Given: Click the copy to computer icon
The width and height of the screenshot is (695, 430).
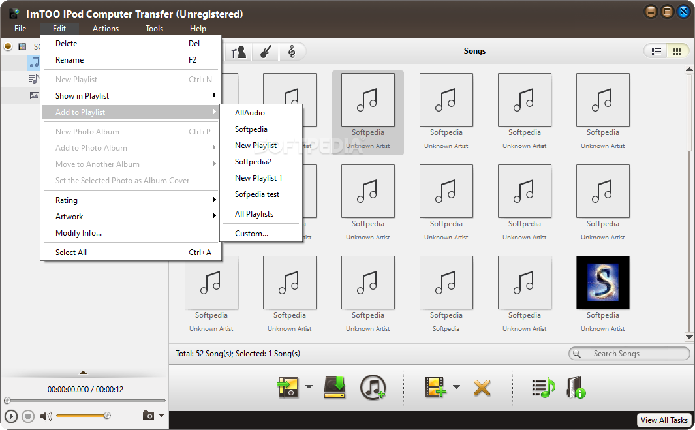Looking at the screenshot, I should coord(335,388).
